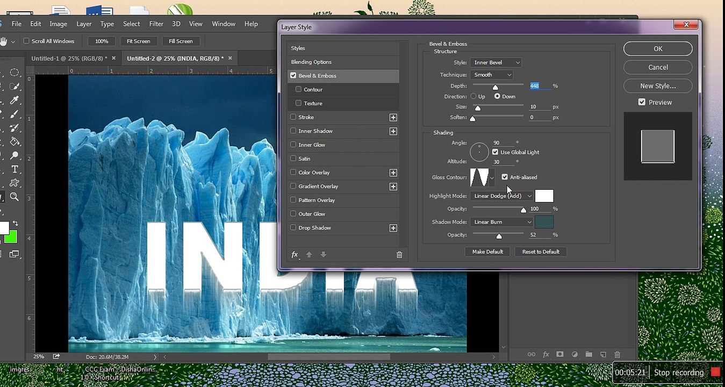Image resolution: width=725 pixels, height=387 pixels.
Task: Click the New Style button
Action: 658,86
